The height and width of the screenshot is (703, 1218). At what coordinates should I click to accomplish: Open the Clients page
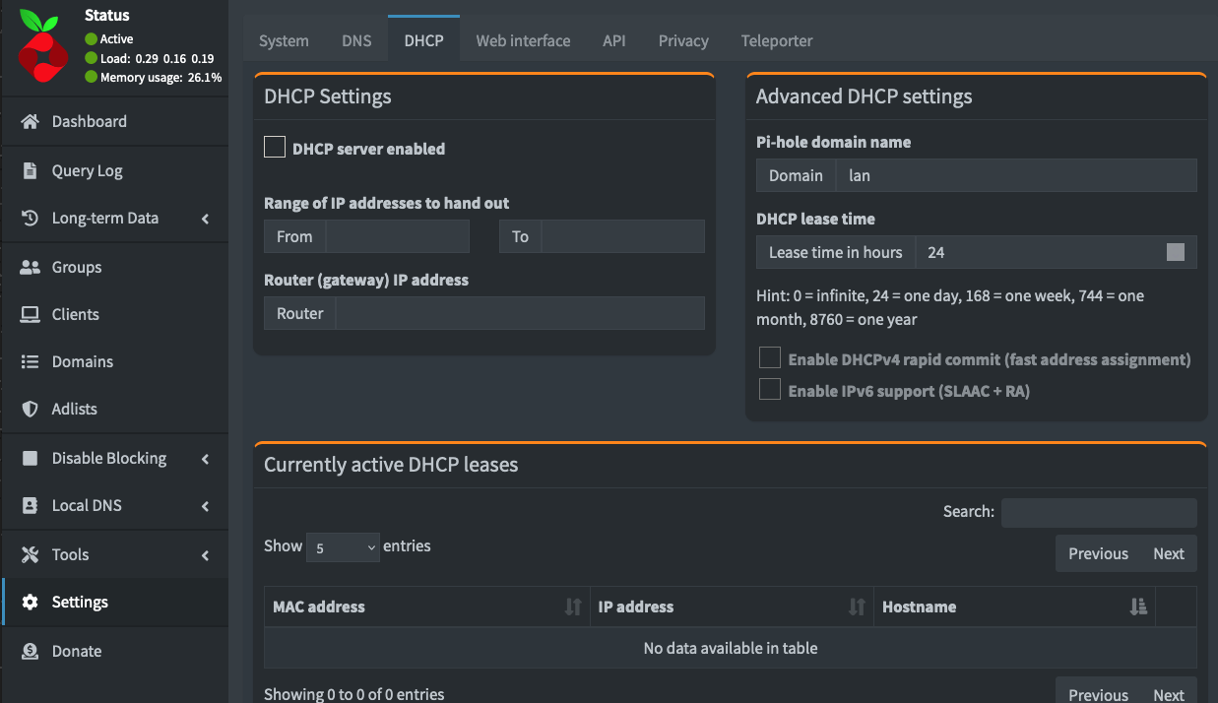coord(76,314)
